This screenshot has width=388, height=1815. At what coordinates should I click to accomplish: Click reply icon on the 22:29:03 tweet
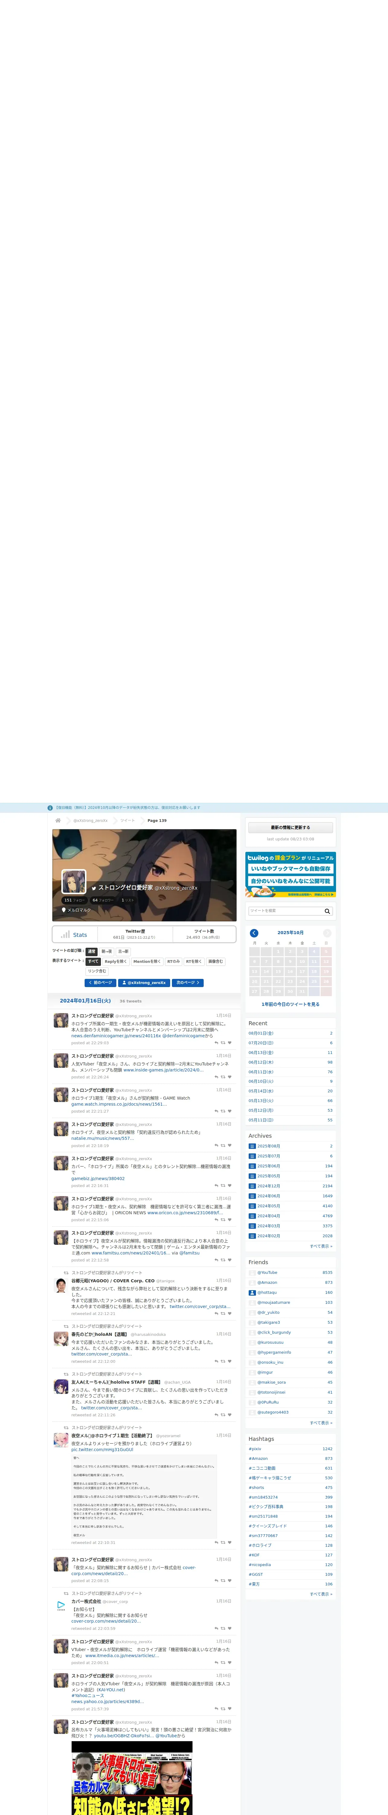(x=216, y=1043)
